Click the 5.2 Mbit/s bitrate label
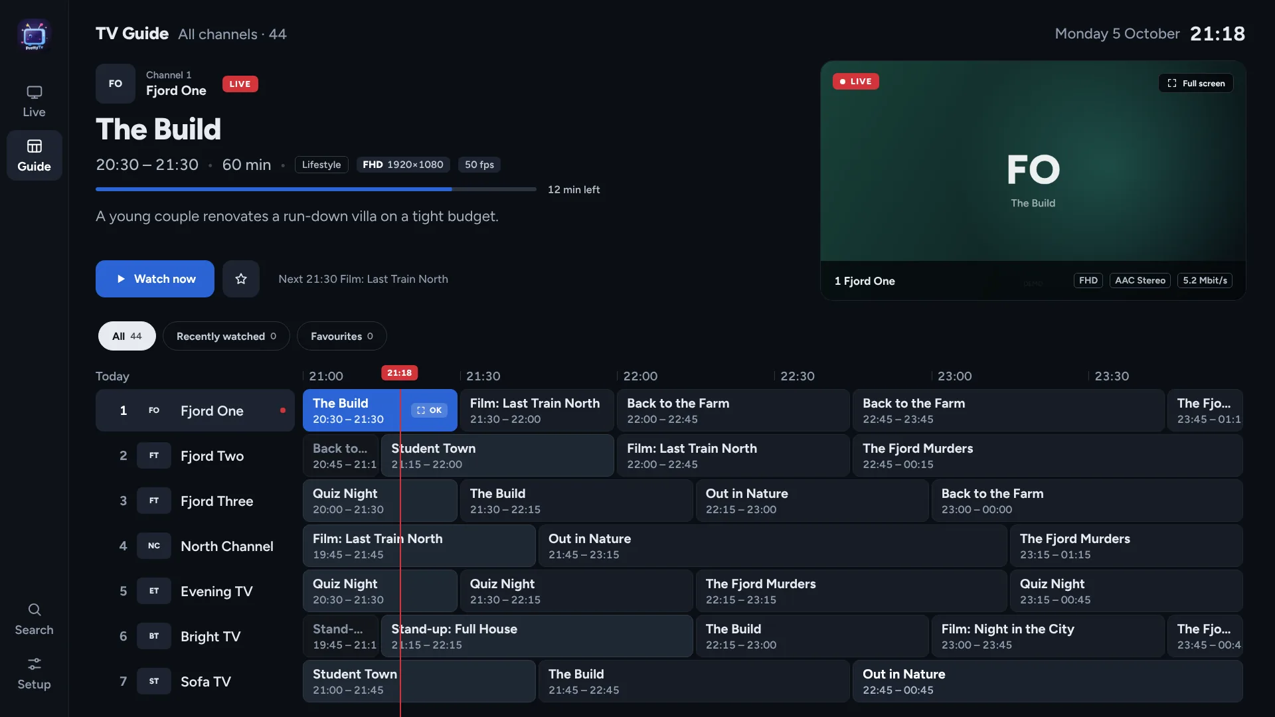Image resolution: width=1275 pixels, height=717 pixels. 1205,280
